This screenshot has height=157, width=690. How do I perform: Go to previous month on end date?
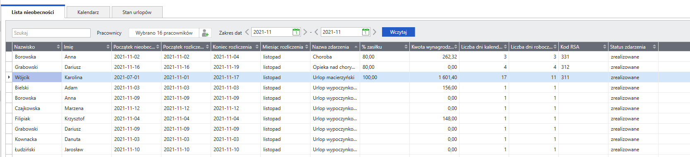pos(316,32)
